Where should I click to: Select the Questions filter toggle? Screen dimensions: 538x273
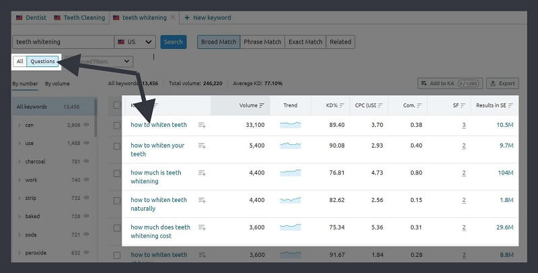(x=42, y=61)
